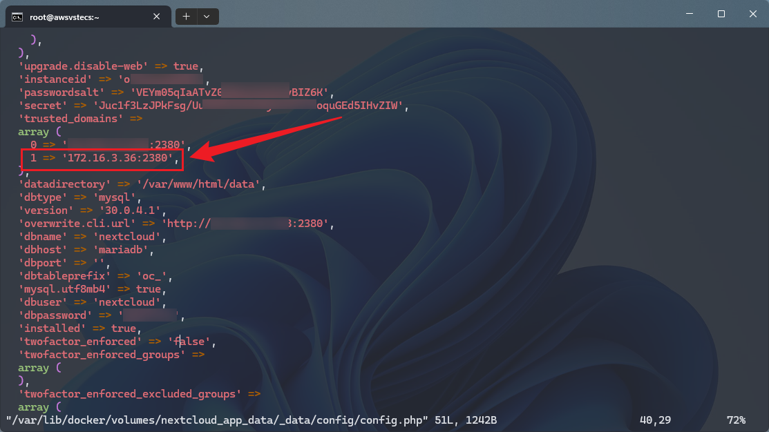769x432 pixels.
Task: Click the 'dbport' key
Action: point(43,263)
